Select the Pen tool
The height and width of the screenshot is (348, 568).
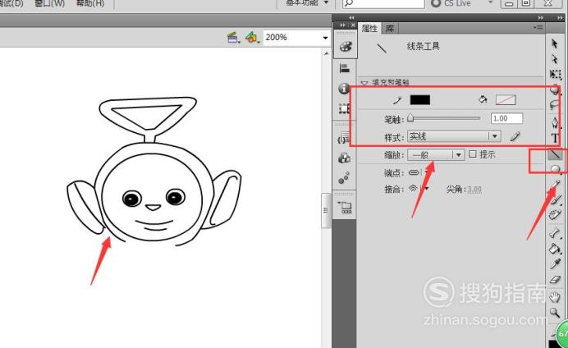tap(555, 122)
